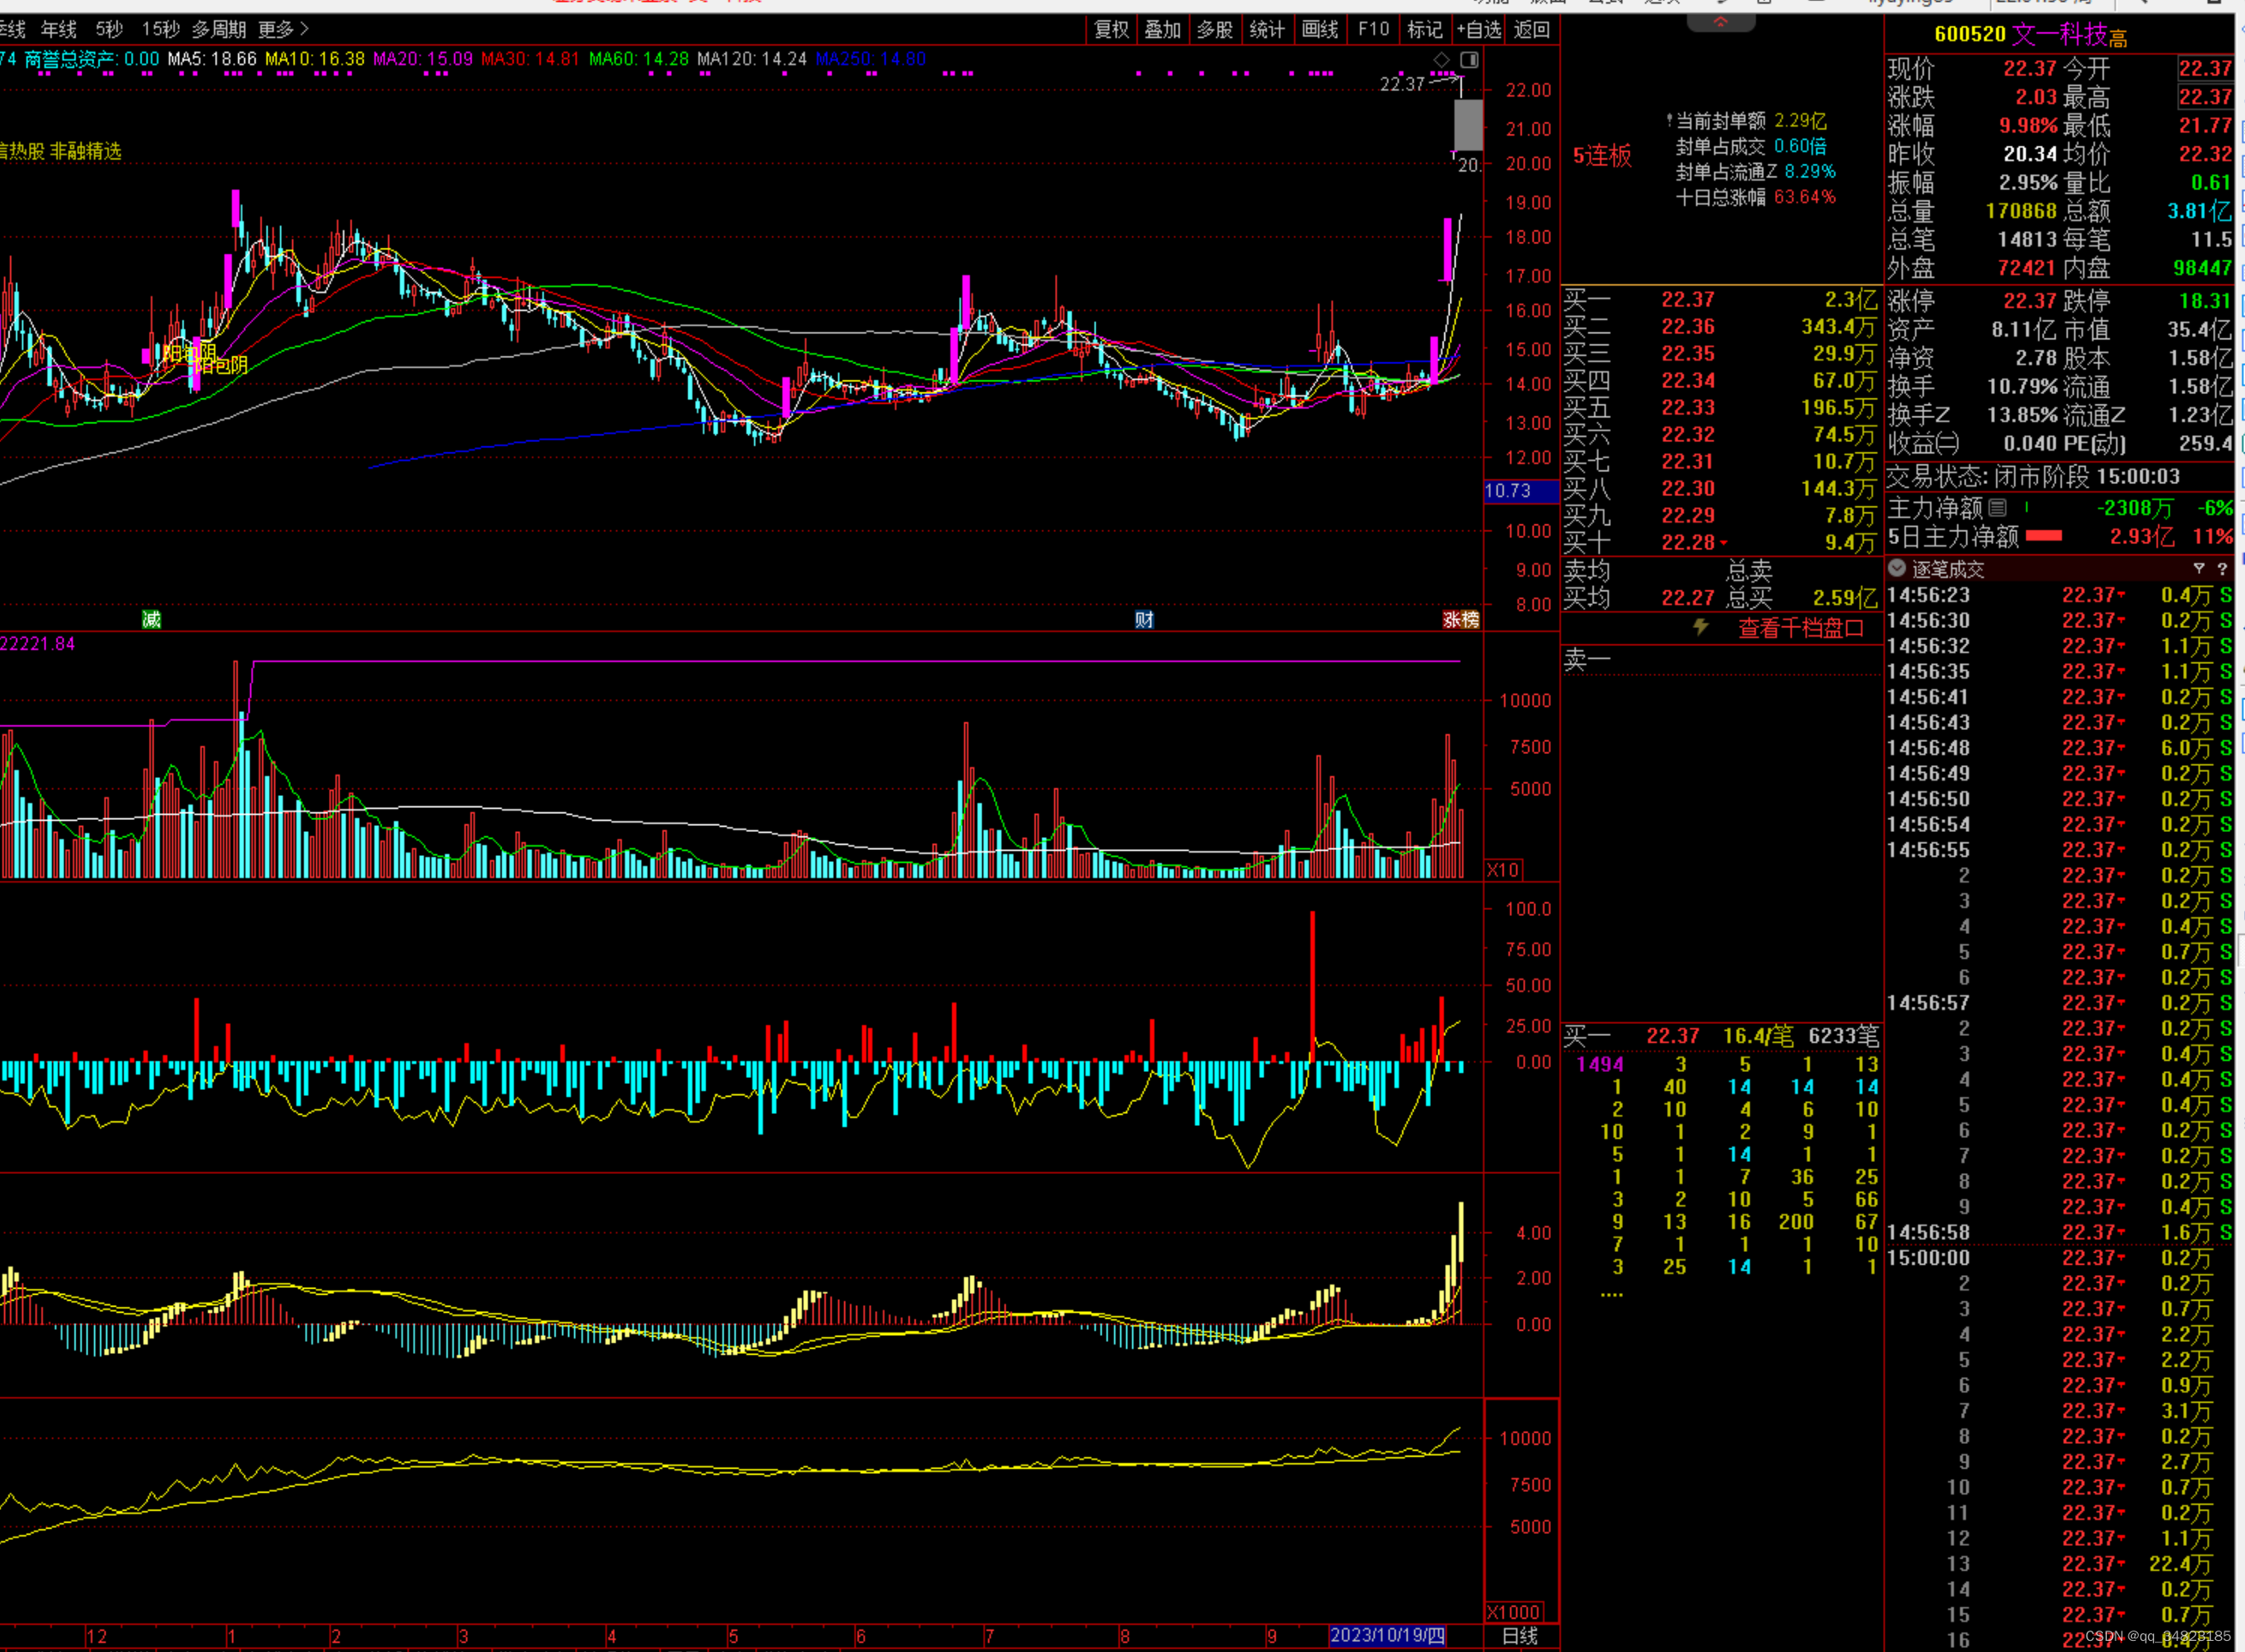Click the X10 volume scale indicator

click(1503, 869)
